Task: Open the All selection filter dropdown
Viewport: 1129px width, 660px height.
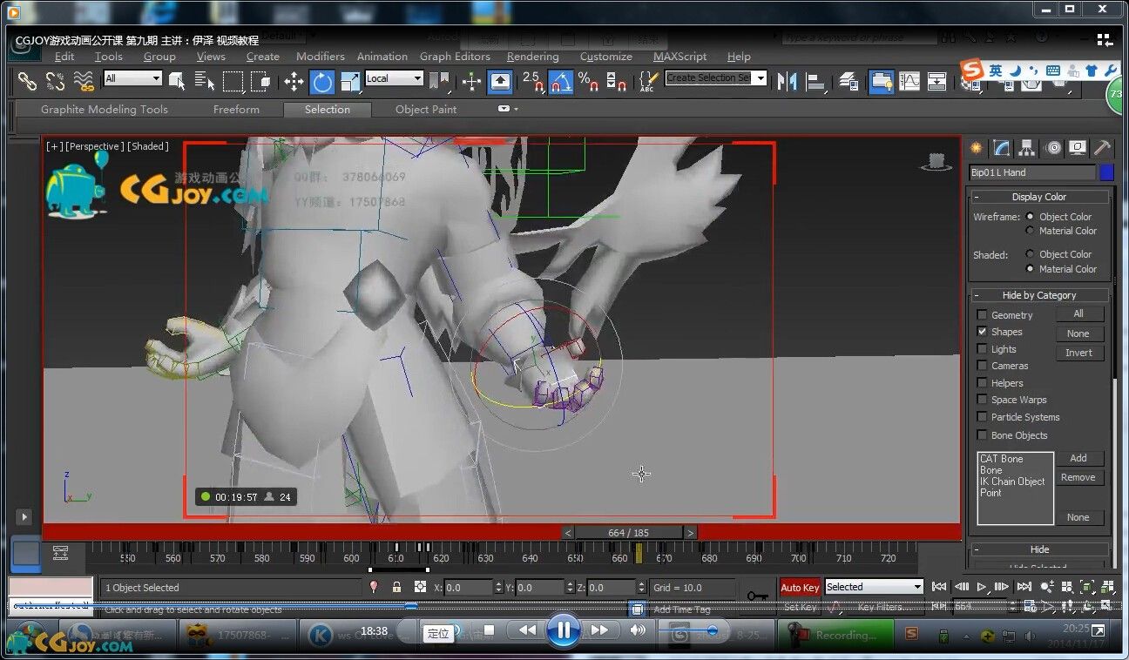Action: pyautogui.click(x=132, y=78)
